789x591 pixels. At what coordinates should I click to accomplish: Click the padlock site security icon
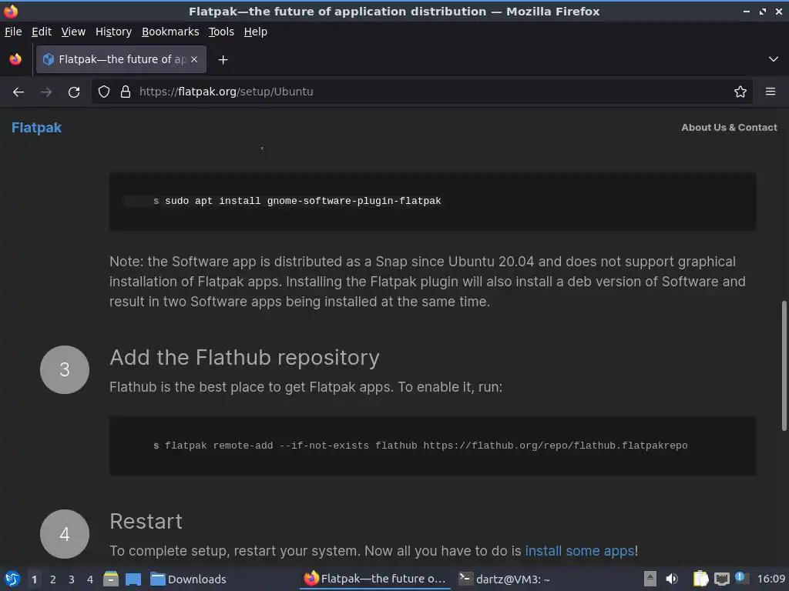click(x=126, y=92)
